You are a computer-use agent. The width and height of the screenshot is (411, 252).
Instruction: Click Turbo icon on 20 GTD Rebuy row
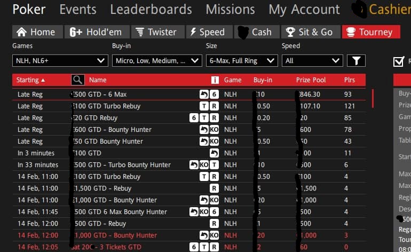tap(204, 118)
